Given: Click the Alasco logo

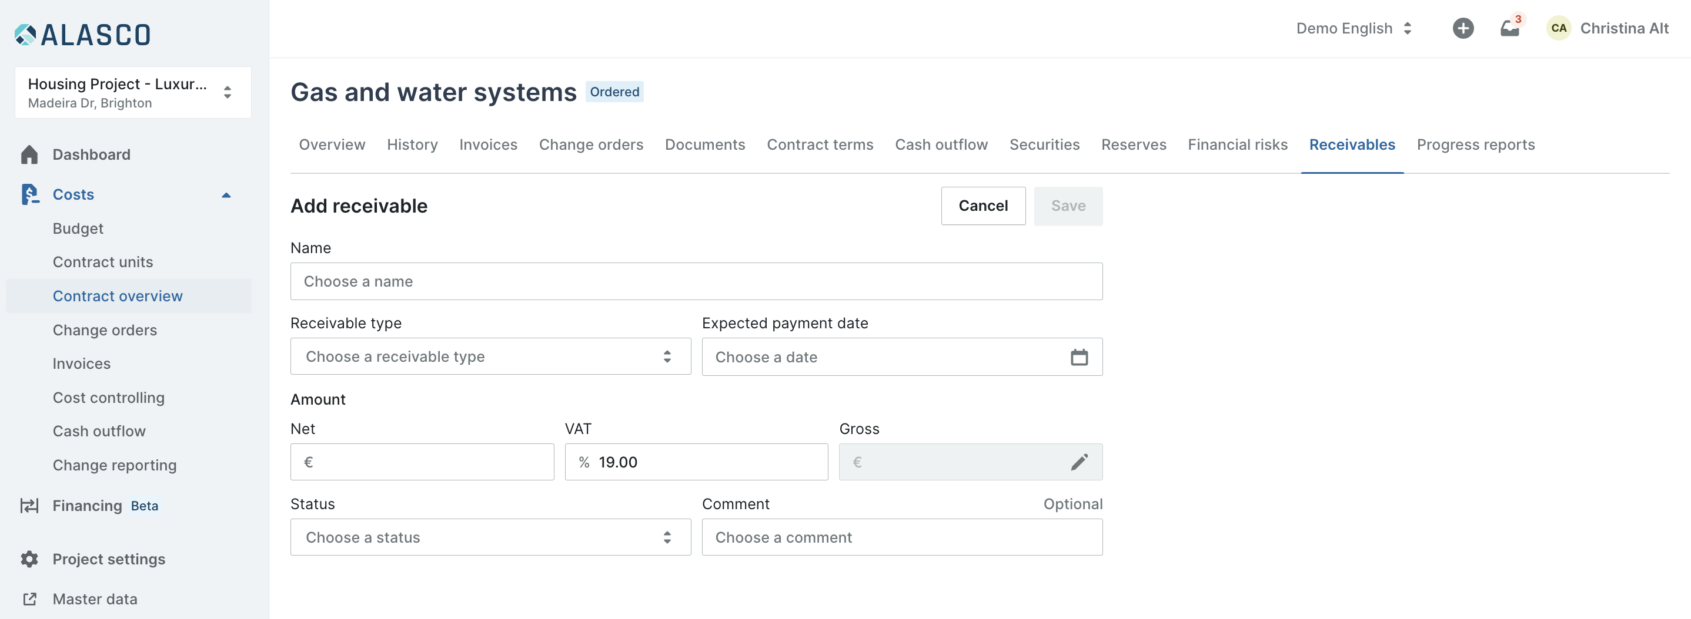Looking at the screenshot, I should [x=83, y=35].
